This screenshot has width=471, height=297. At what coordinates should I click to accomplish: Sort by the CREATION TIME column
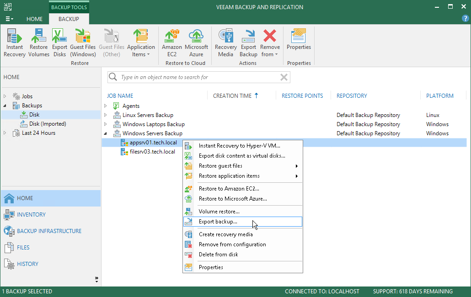(x=232, y=95)
